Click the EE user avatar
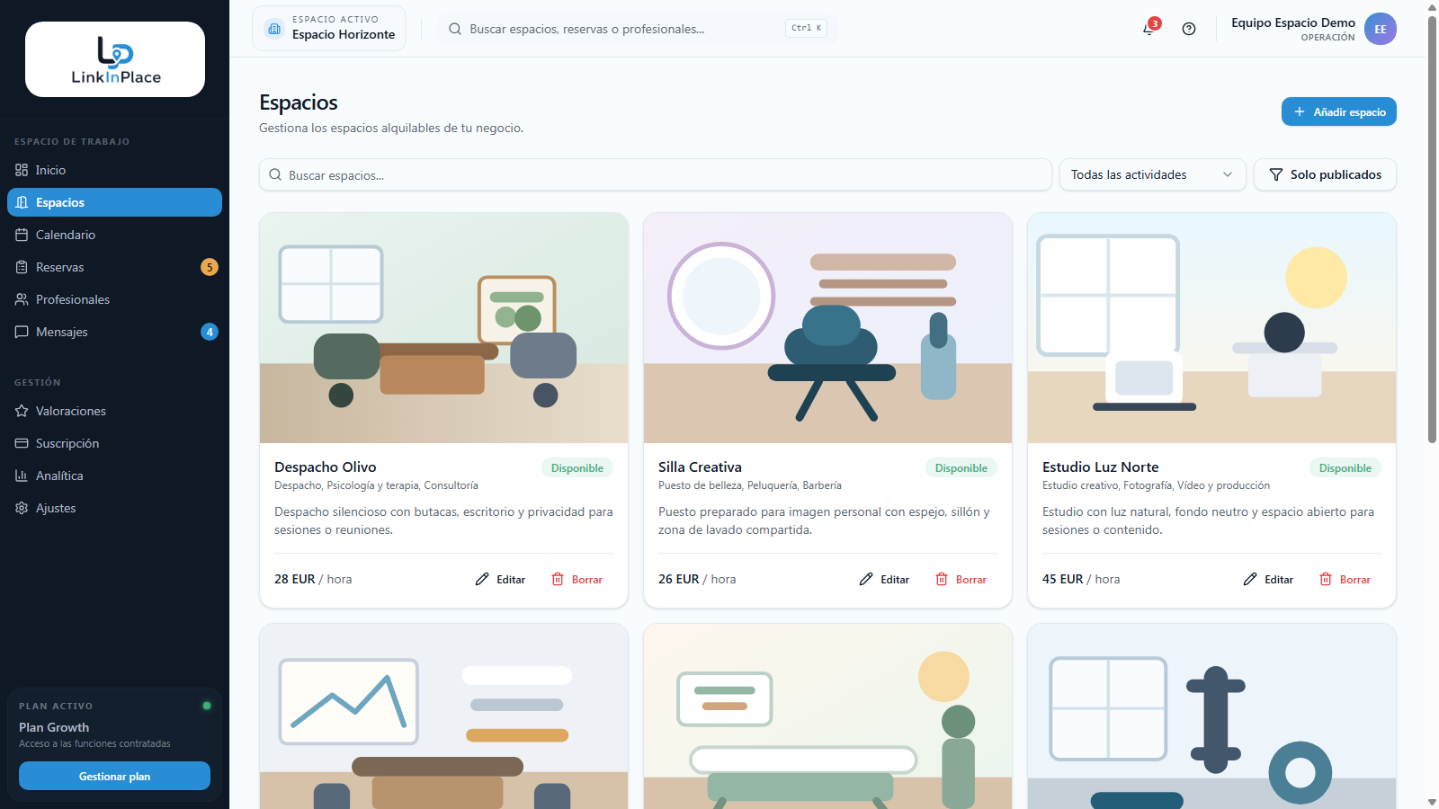Screen dimensions: 1439x809 click(x=1381, y=29)
